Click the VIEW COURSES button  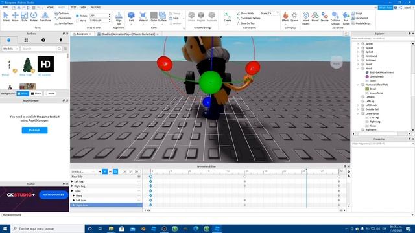click(x=54, y=195)
